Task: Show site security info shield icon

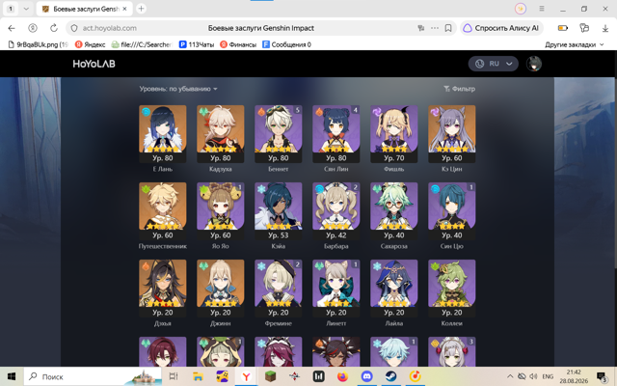Action: pyautogui.click(x=74, y=28)
